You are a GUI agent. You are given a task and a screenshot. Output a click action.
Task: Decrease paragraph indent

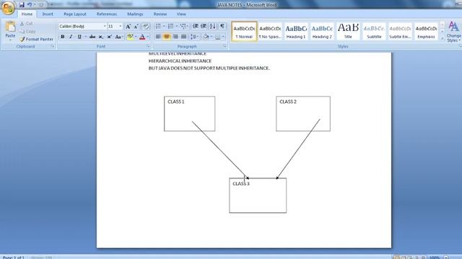(x=195, y=27)
